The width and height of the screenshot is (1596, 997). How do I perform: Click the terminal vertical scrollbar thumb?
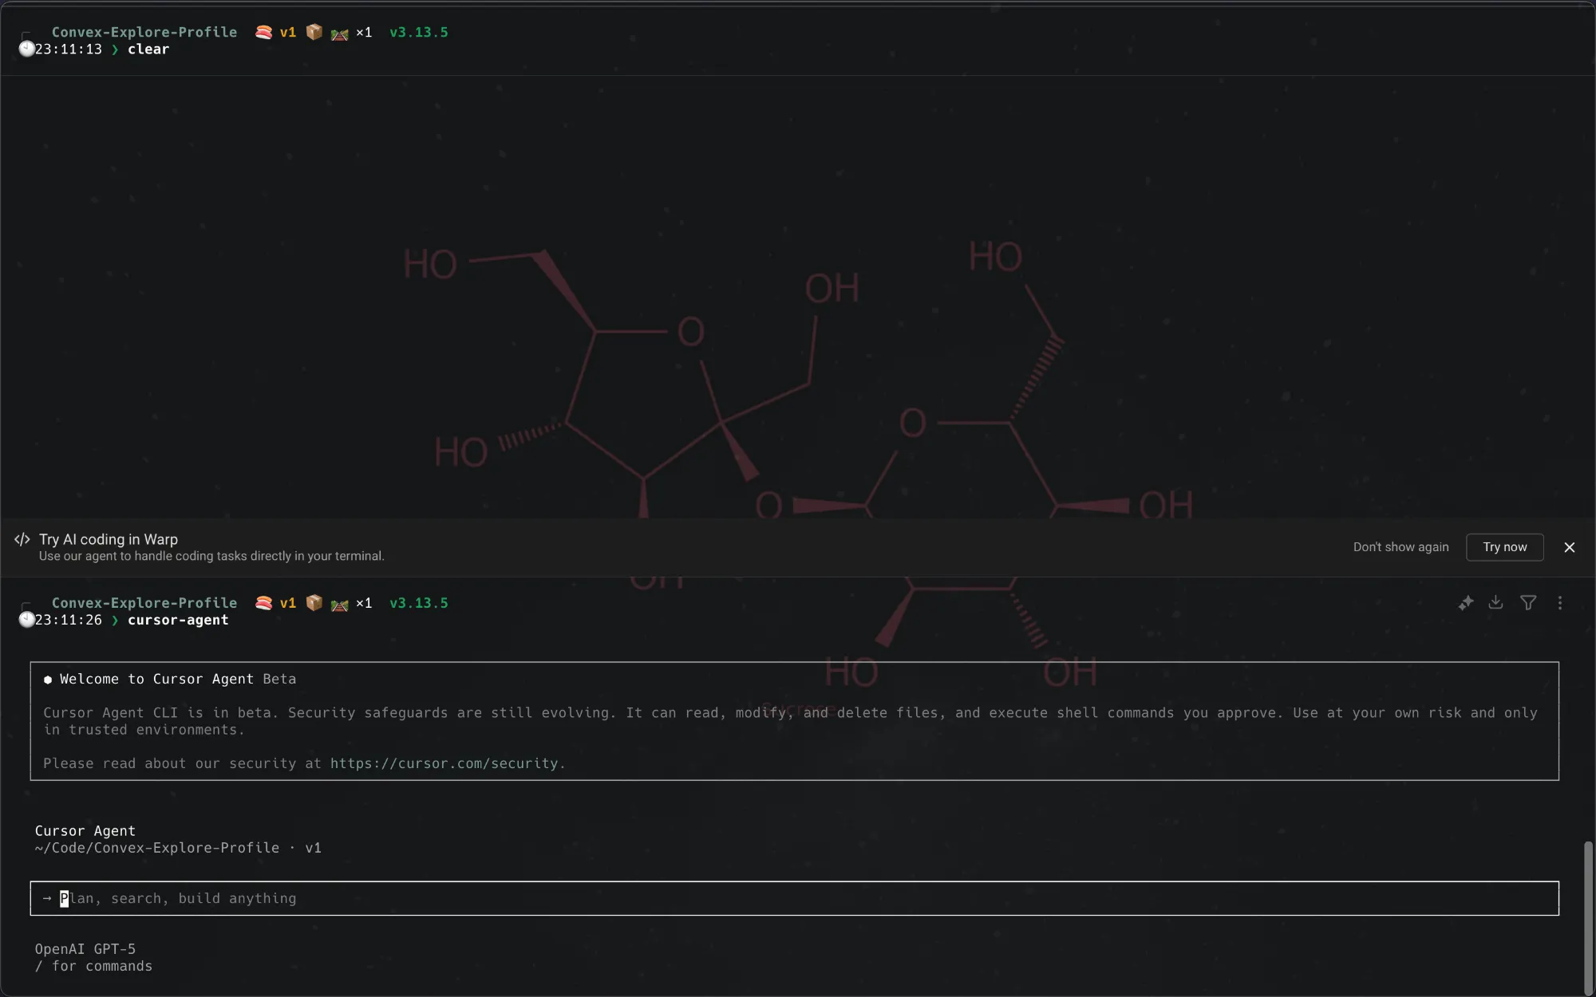point(1588,917)
